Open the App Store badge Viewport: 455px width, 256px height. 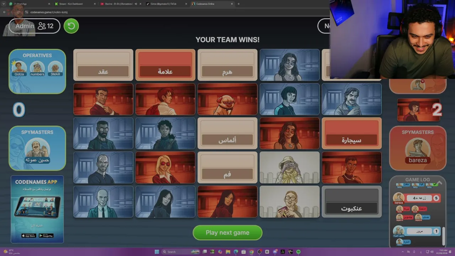(x=28, y=235)
